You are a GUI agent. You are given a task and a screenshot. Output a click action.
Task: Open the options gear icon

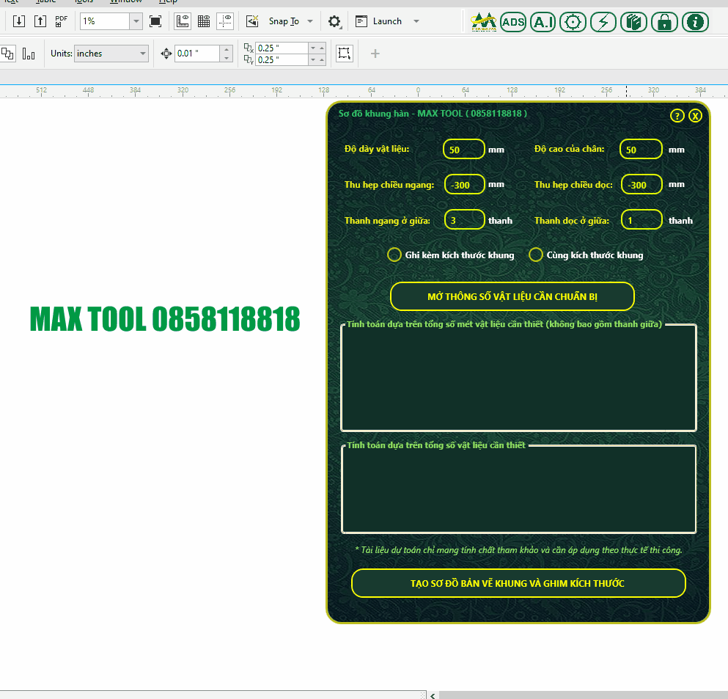point(334,21)
